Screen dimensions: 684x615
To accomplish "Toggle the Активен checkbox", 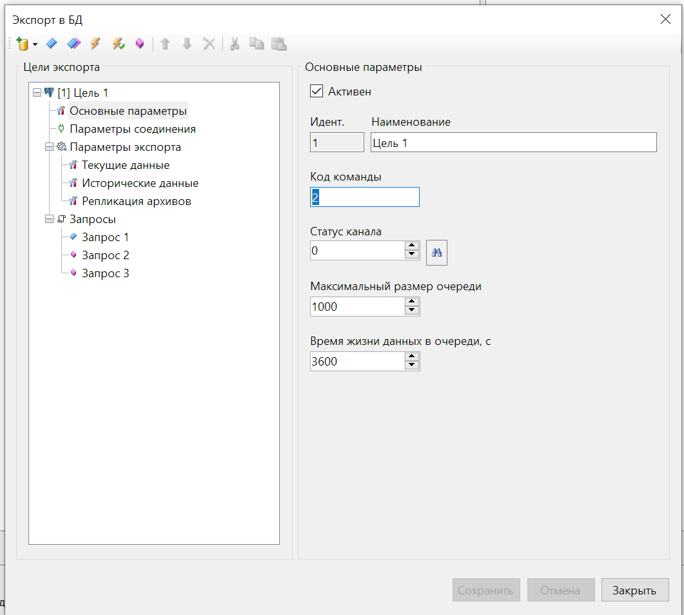I will point(317,91).
